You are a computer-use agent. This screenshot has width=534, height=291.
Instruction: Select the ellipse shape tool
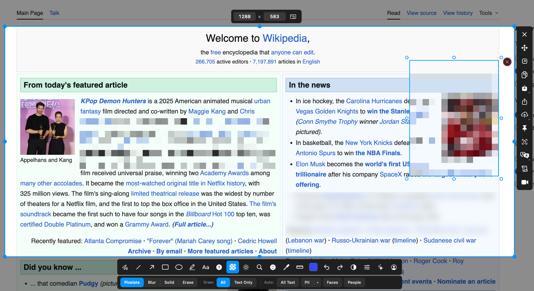[179, 267]
